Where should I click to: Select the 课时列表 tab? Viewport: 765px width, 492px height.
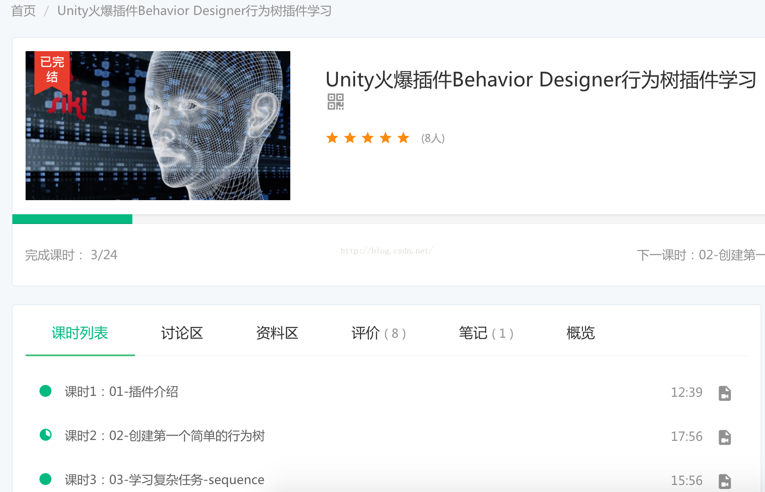click(80, 333)
